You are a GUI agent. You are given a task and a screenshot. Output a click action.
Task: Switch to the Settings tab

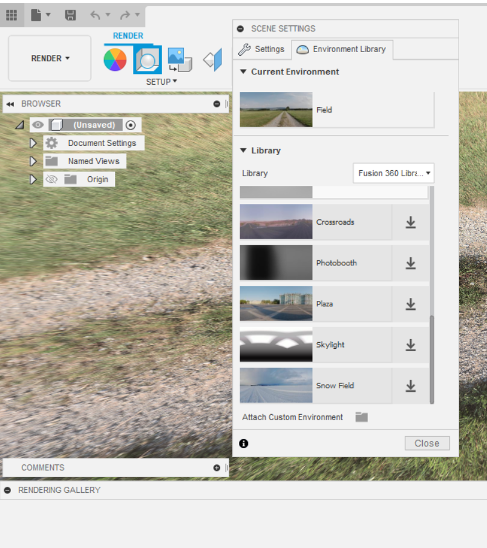[261, 49]
